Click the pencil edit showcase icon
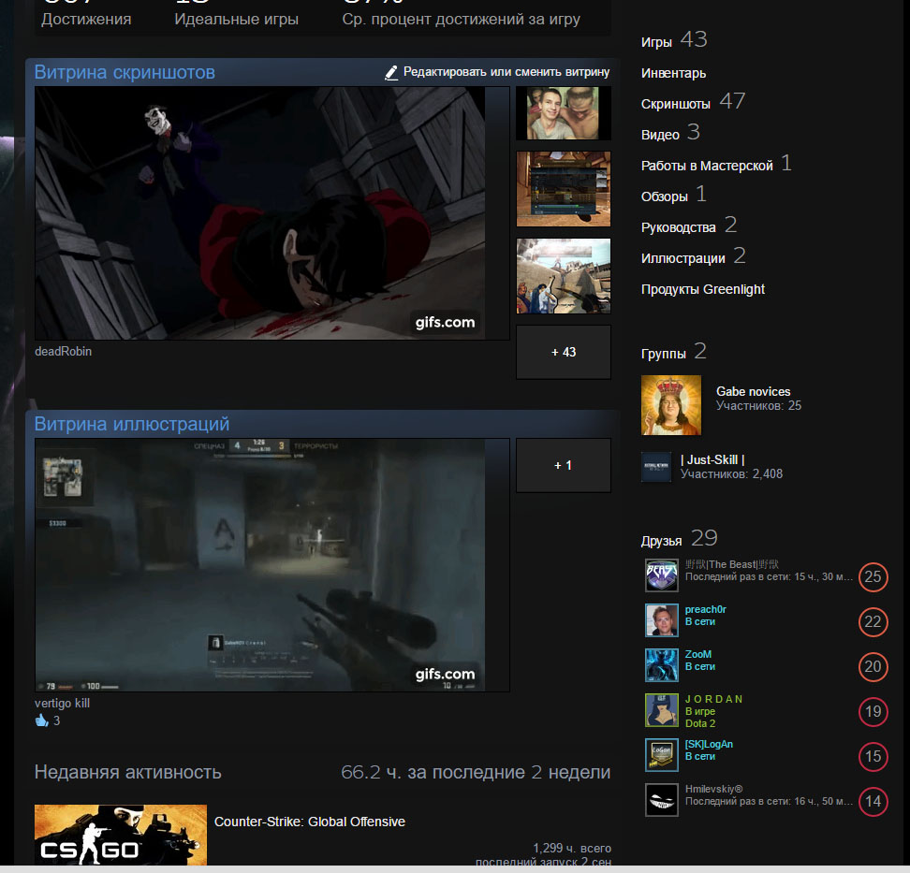Screen dimensions: 910x873 [391, 72]
